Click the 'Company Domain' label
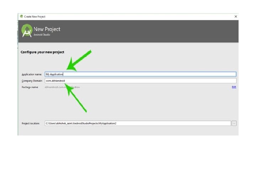Screen dimensions: 256x192 coord(32,81)
